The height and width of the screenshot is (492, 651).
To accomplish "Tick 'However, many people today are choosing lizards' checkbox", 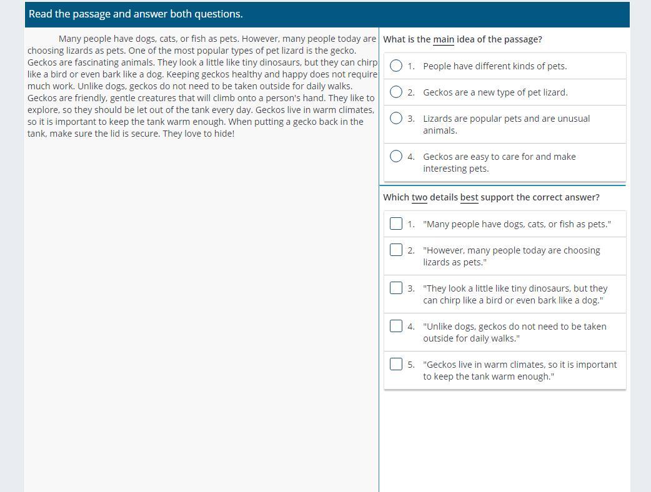I will tap(396, 250).
